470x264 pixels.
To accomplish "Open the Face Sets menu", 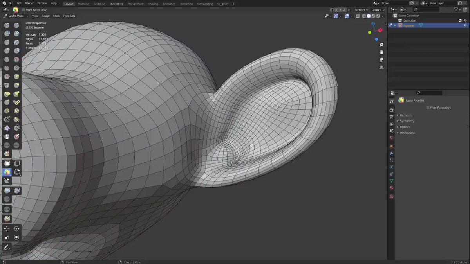I will (x=69, y=16).
